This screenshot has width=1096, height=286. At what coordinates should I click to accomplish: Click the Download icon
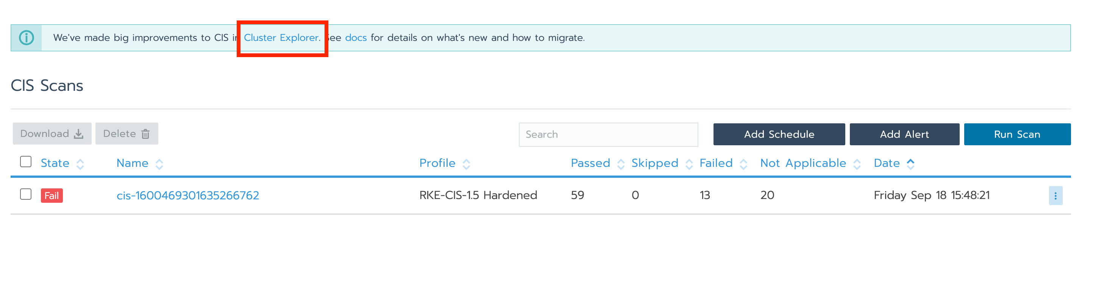pyautogui.click(x=79, y=134)
